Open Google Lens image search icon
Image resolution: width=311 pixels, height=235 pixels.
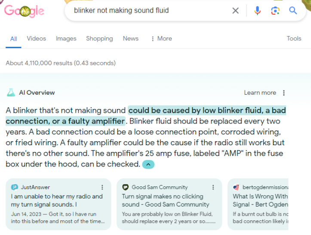tap(275, 10)
